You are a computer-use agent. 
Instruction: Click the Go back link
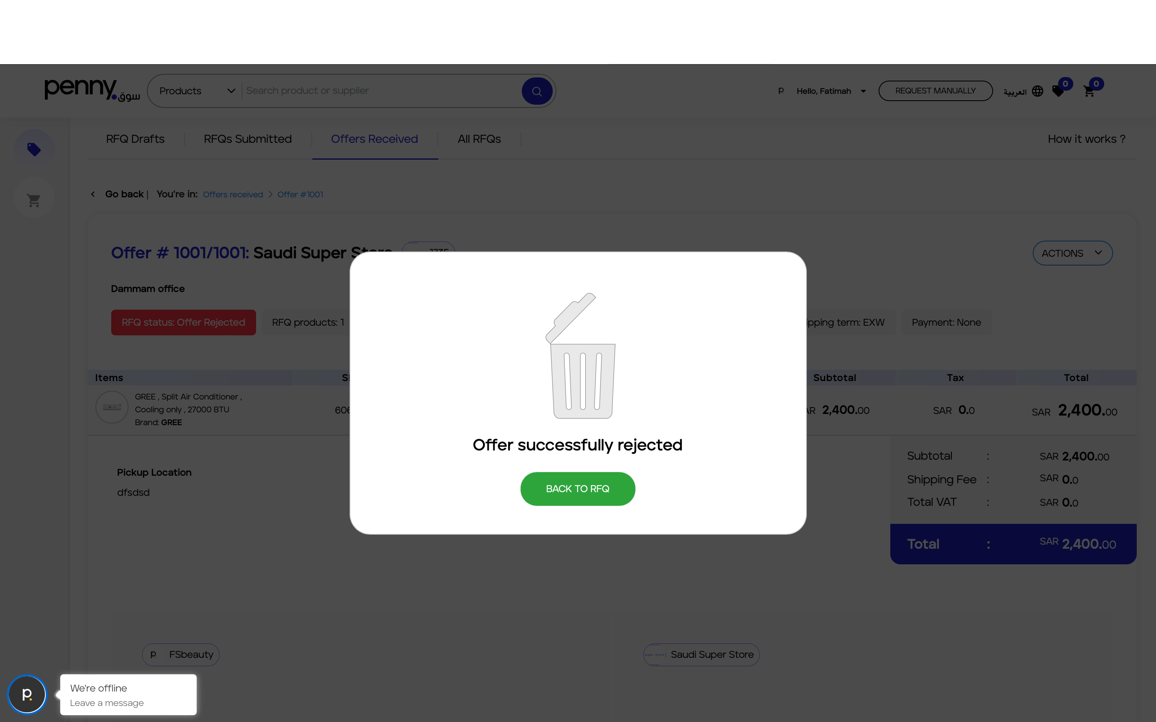[x=124, y=195]
